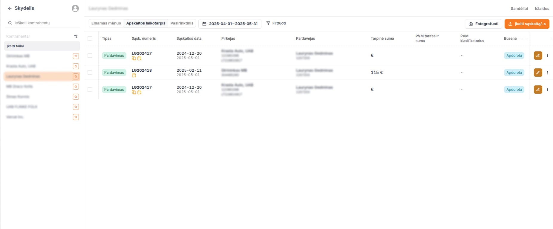Screen dimensions: 553x229
Task: Edit the LG202418 invoice with pencil button
Action: [538, 73]
